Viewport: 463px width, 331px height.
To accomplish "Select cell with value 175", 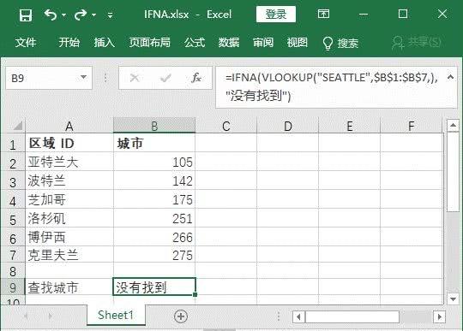I will pos(154,199).
